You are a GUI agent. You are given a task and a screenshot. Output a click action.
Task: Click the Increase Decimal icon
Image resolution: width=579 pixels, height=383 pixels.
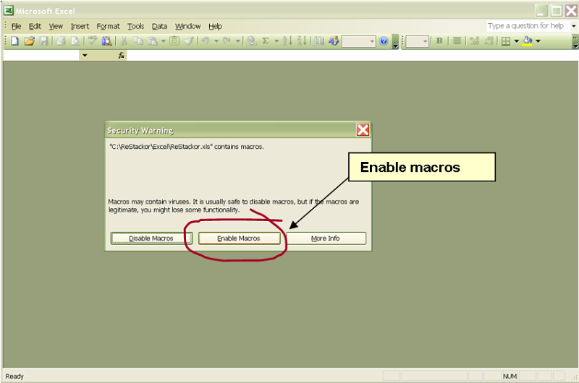(x=475, y=41)
